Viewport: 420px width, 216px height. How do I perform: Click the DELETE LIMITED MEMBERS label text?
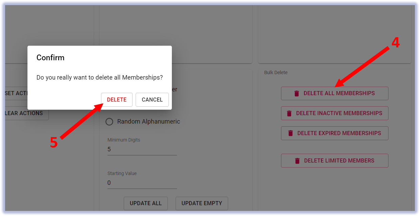tap(339, 160)
